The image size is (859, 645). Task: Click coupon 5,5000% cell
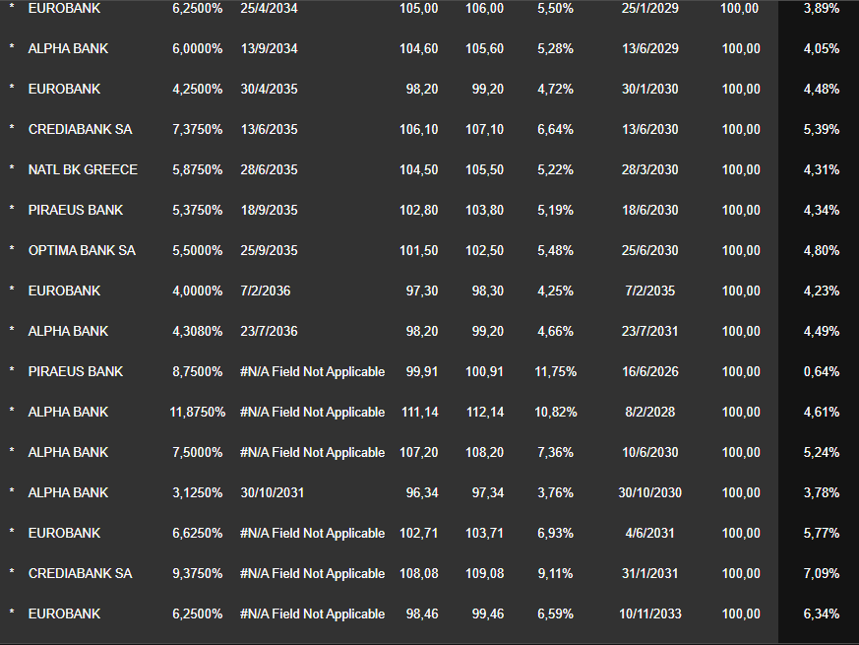[x=197, y=251]
